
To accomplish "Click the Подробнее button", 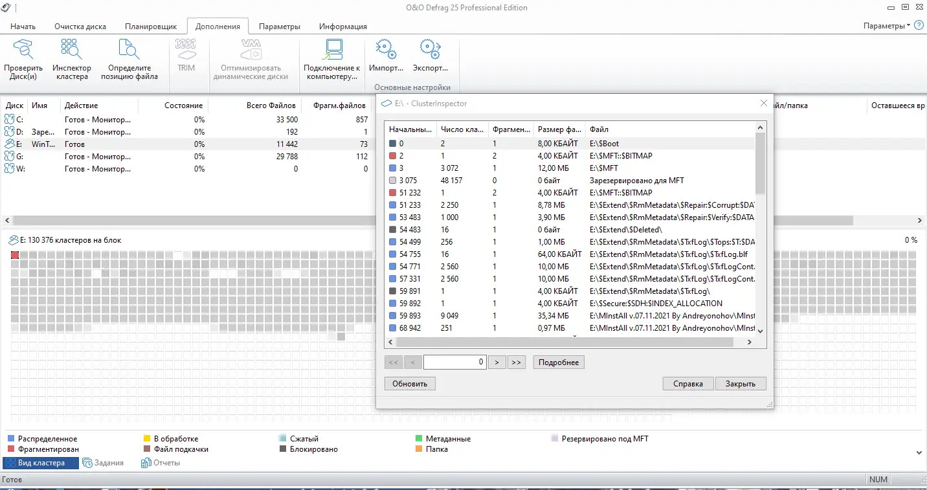I will coord(559,362).
